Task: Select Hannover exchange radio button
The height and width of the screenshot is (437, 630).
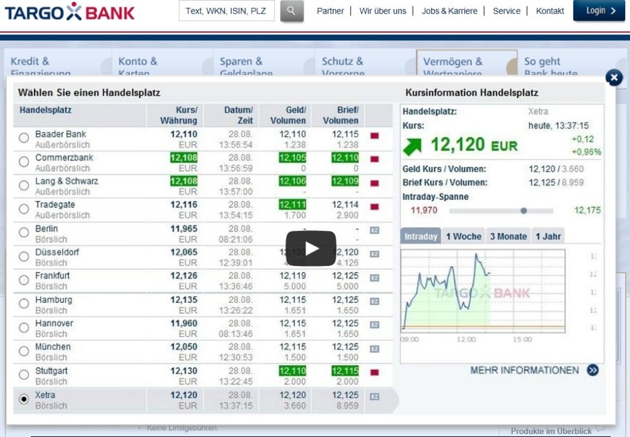Action: (x=24, y=327)
